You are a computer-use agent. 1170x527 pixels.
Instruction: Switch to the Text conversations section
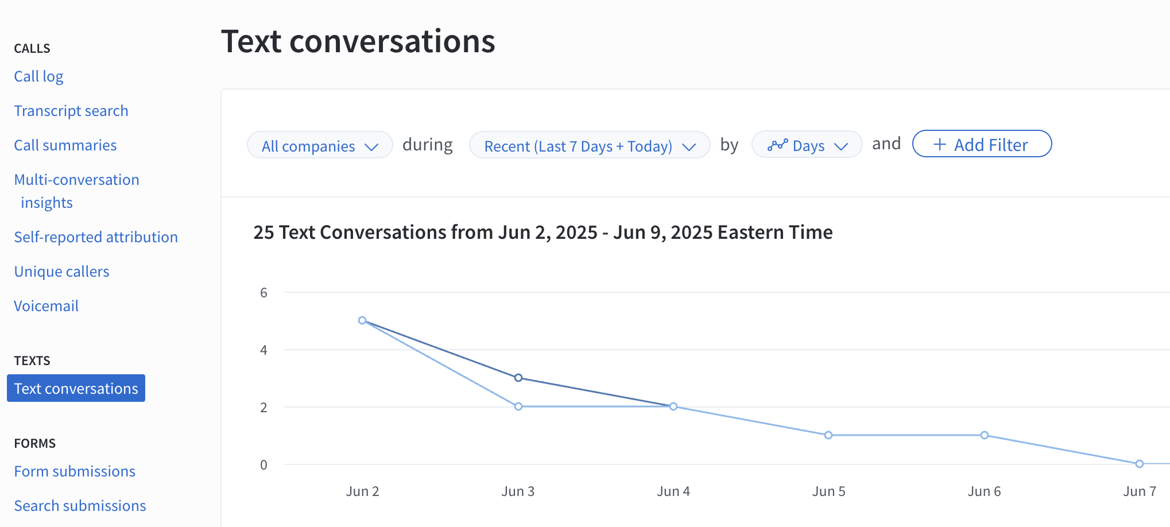76,388
